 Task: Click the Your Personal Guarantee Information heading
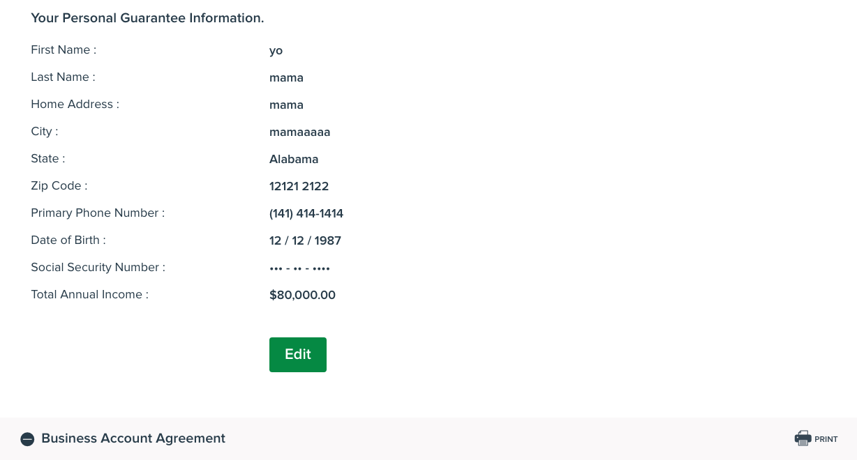pos(147,18)
